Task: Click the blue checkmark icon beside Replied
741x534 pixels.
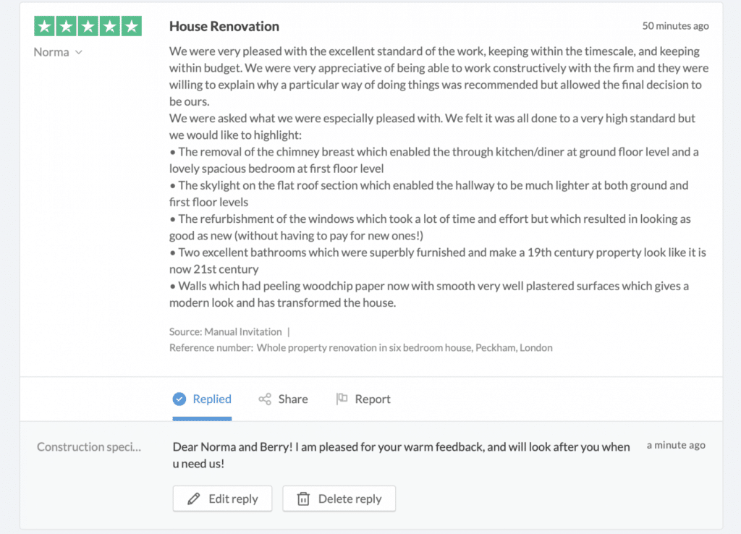Action: point(179,399)
